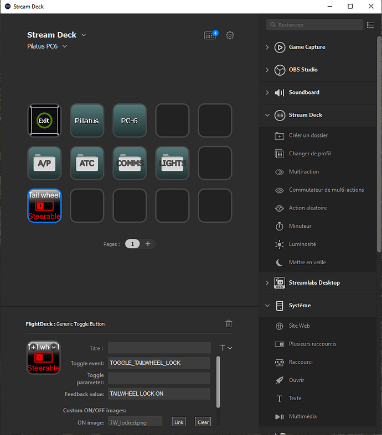Screen dimensions: 382x435
Task: Expand the Game Capture category
Action: pos(267,47)
